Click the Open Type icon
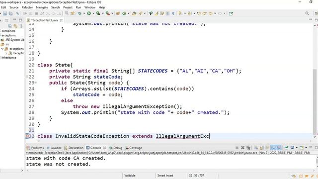The width and height of the screenshot is (318, 179). (134, 13)
